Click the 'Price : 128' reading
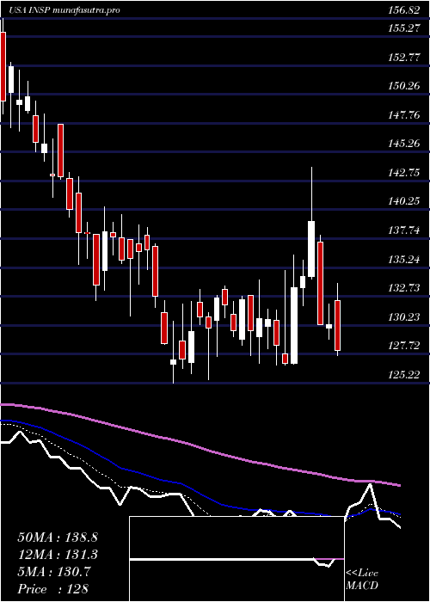This screenshot has height=602, width=430. click(x=52, y=588)
